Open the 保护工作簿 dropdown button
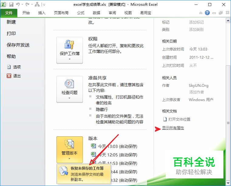 [x=70, y=50]
